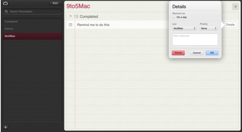Add a new list with the bottom plus icon

6,127
